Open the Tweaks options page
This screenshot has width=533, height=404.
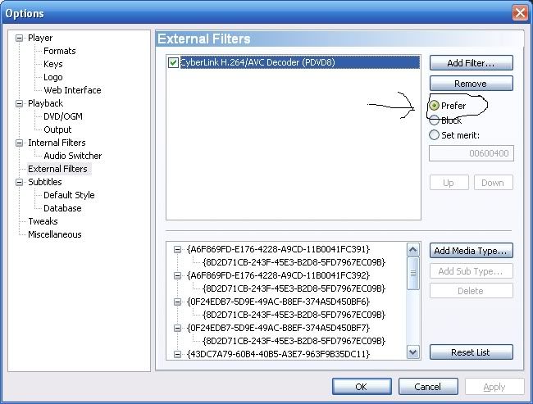pos(43,221)
